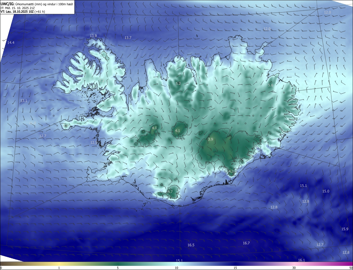
Task: Click the 14.4 value label on the map
Action: click(x=11, y=43)
